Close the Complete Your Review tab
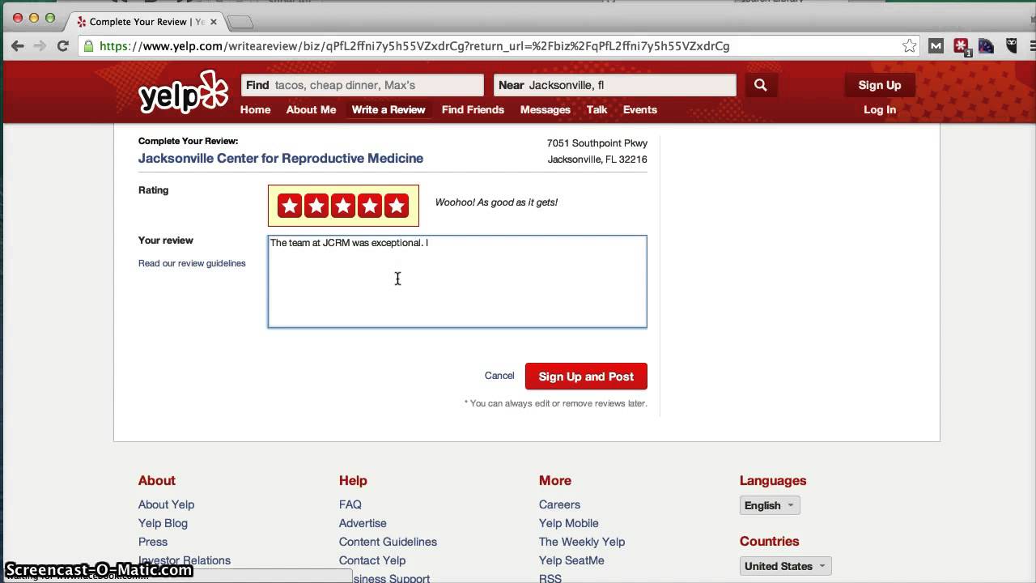This screenshot has height=583, width=1036. pos(214,22)
